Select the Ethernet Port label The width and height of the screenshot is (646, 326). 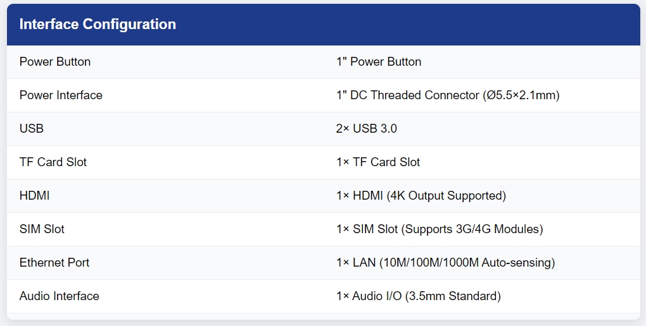pos(54,263)
